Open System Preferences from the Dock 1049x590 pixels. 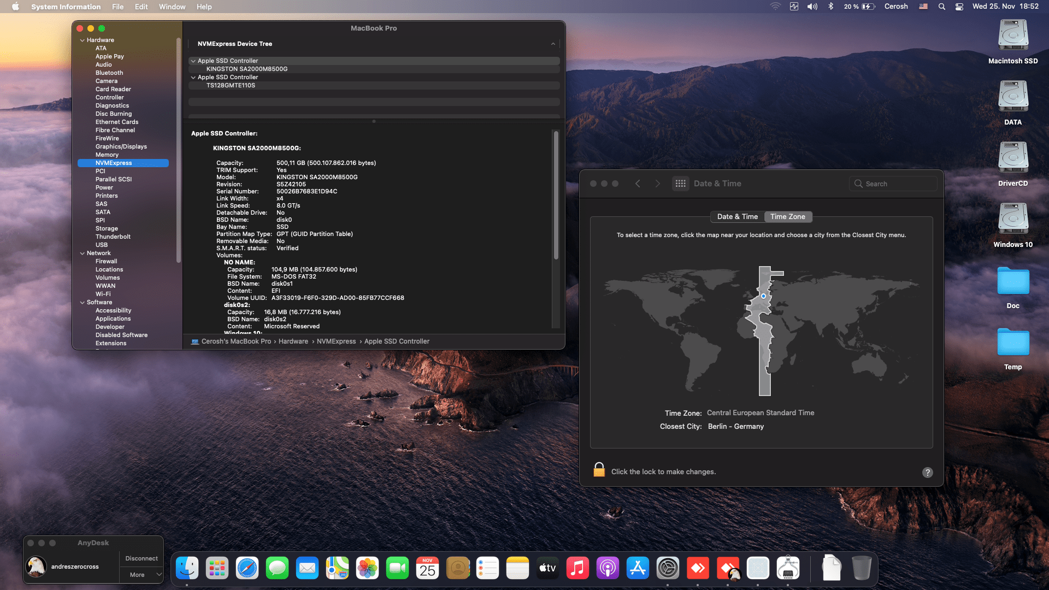click(668, 568)
